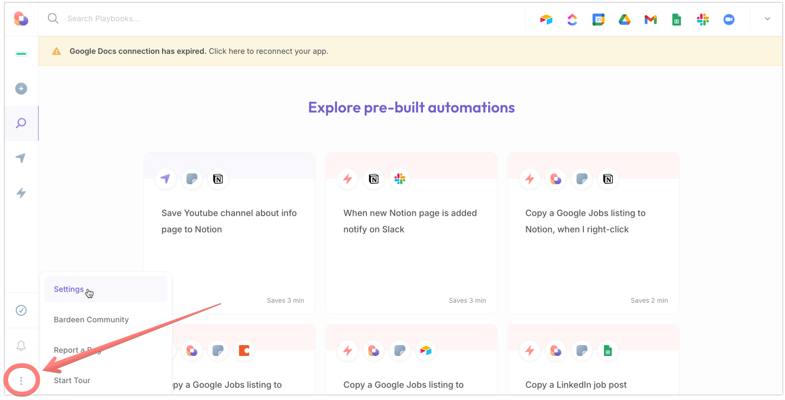Click sticky note icon on Youtube channel card

pos(192,179)
